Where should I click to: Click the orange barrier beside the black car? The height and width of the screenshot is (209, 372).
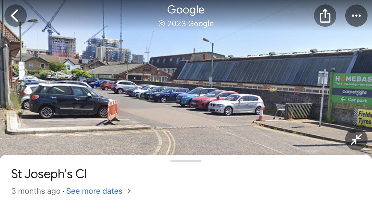112,112
